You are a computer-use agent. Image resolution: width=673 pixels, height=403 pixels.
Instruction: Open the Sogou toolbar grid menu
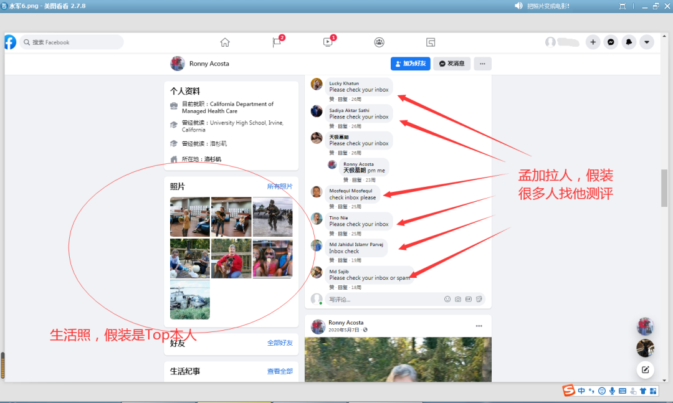pos(652,391)
